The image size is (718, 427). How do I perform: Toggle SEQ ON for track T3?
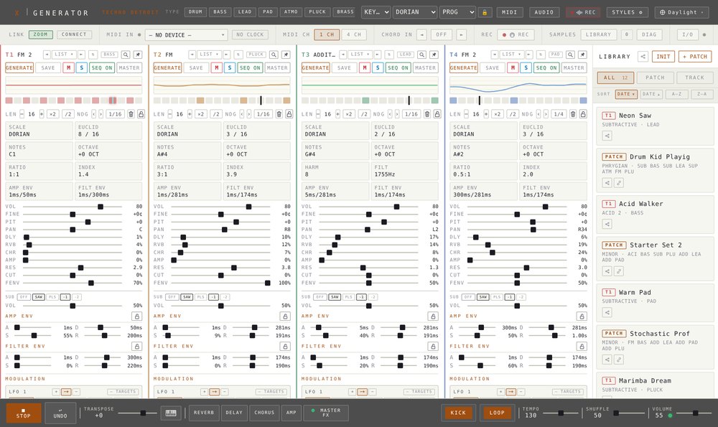tap(398, 67)
